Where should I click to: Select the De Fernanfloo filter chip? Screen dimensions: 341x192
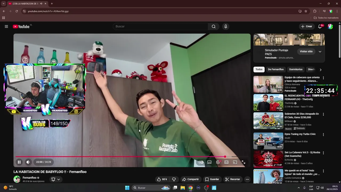276,69
